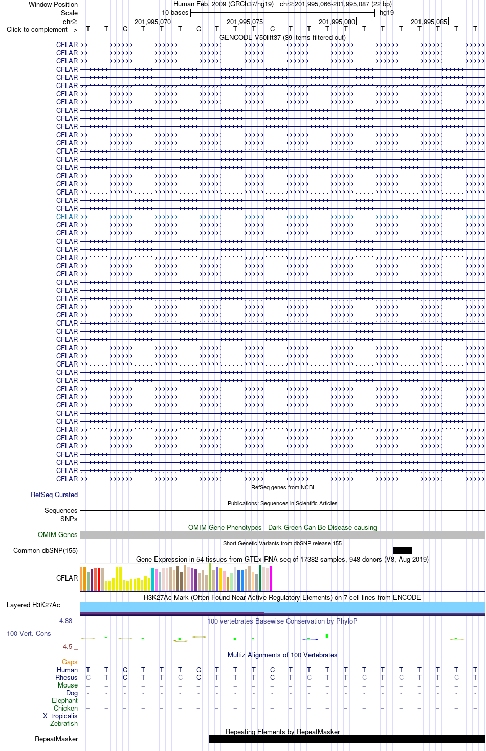Open the Short Genetic Variants dbSNP 155 title

[282, 543]
